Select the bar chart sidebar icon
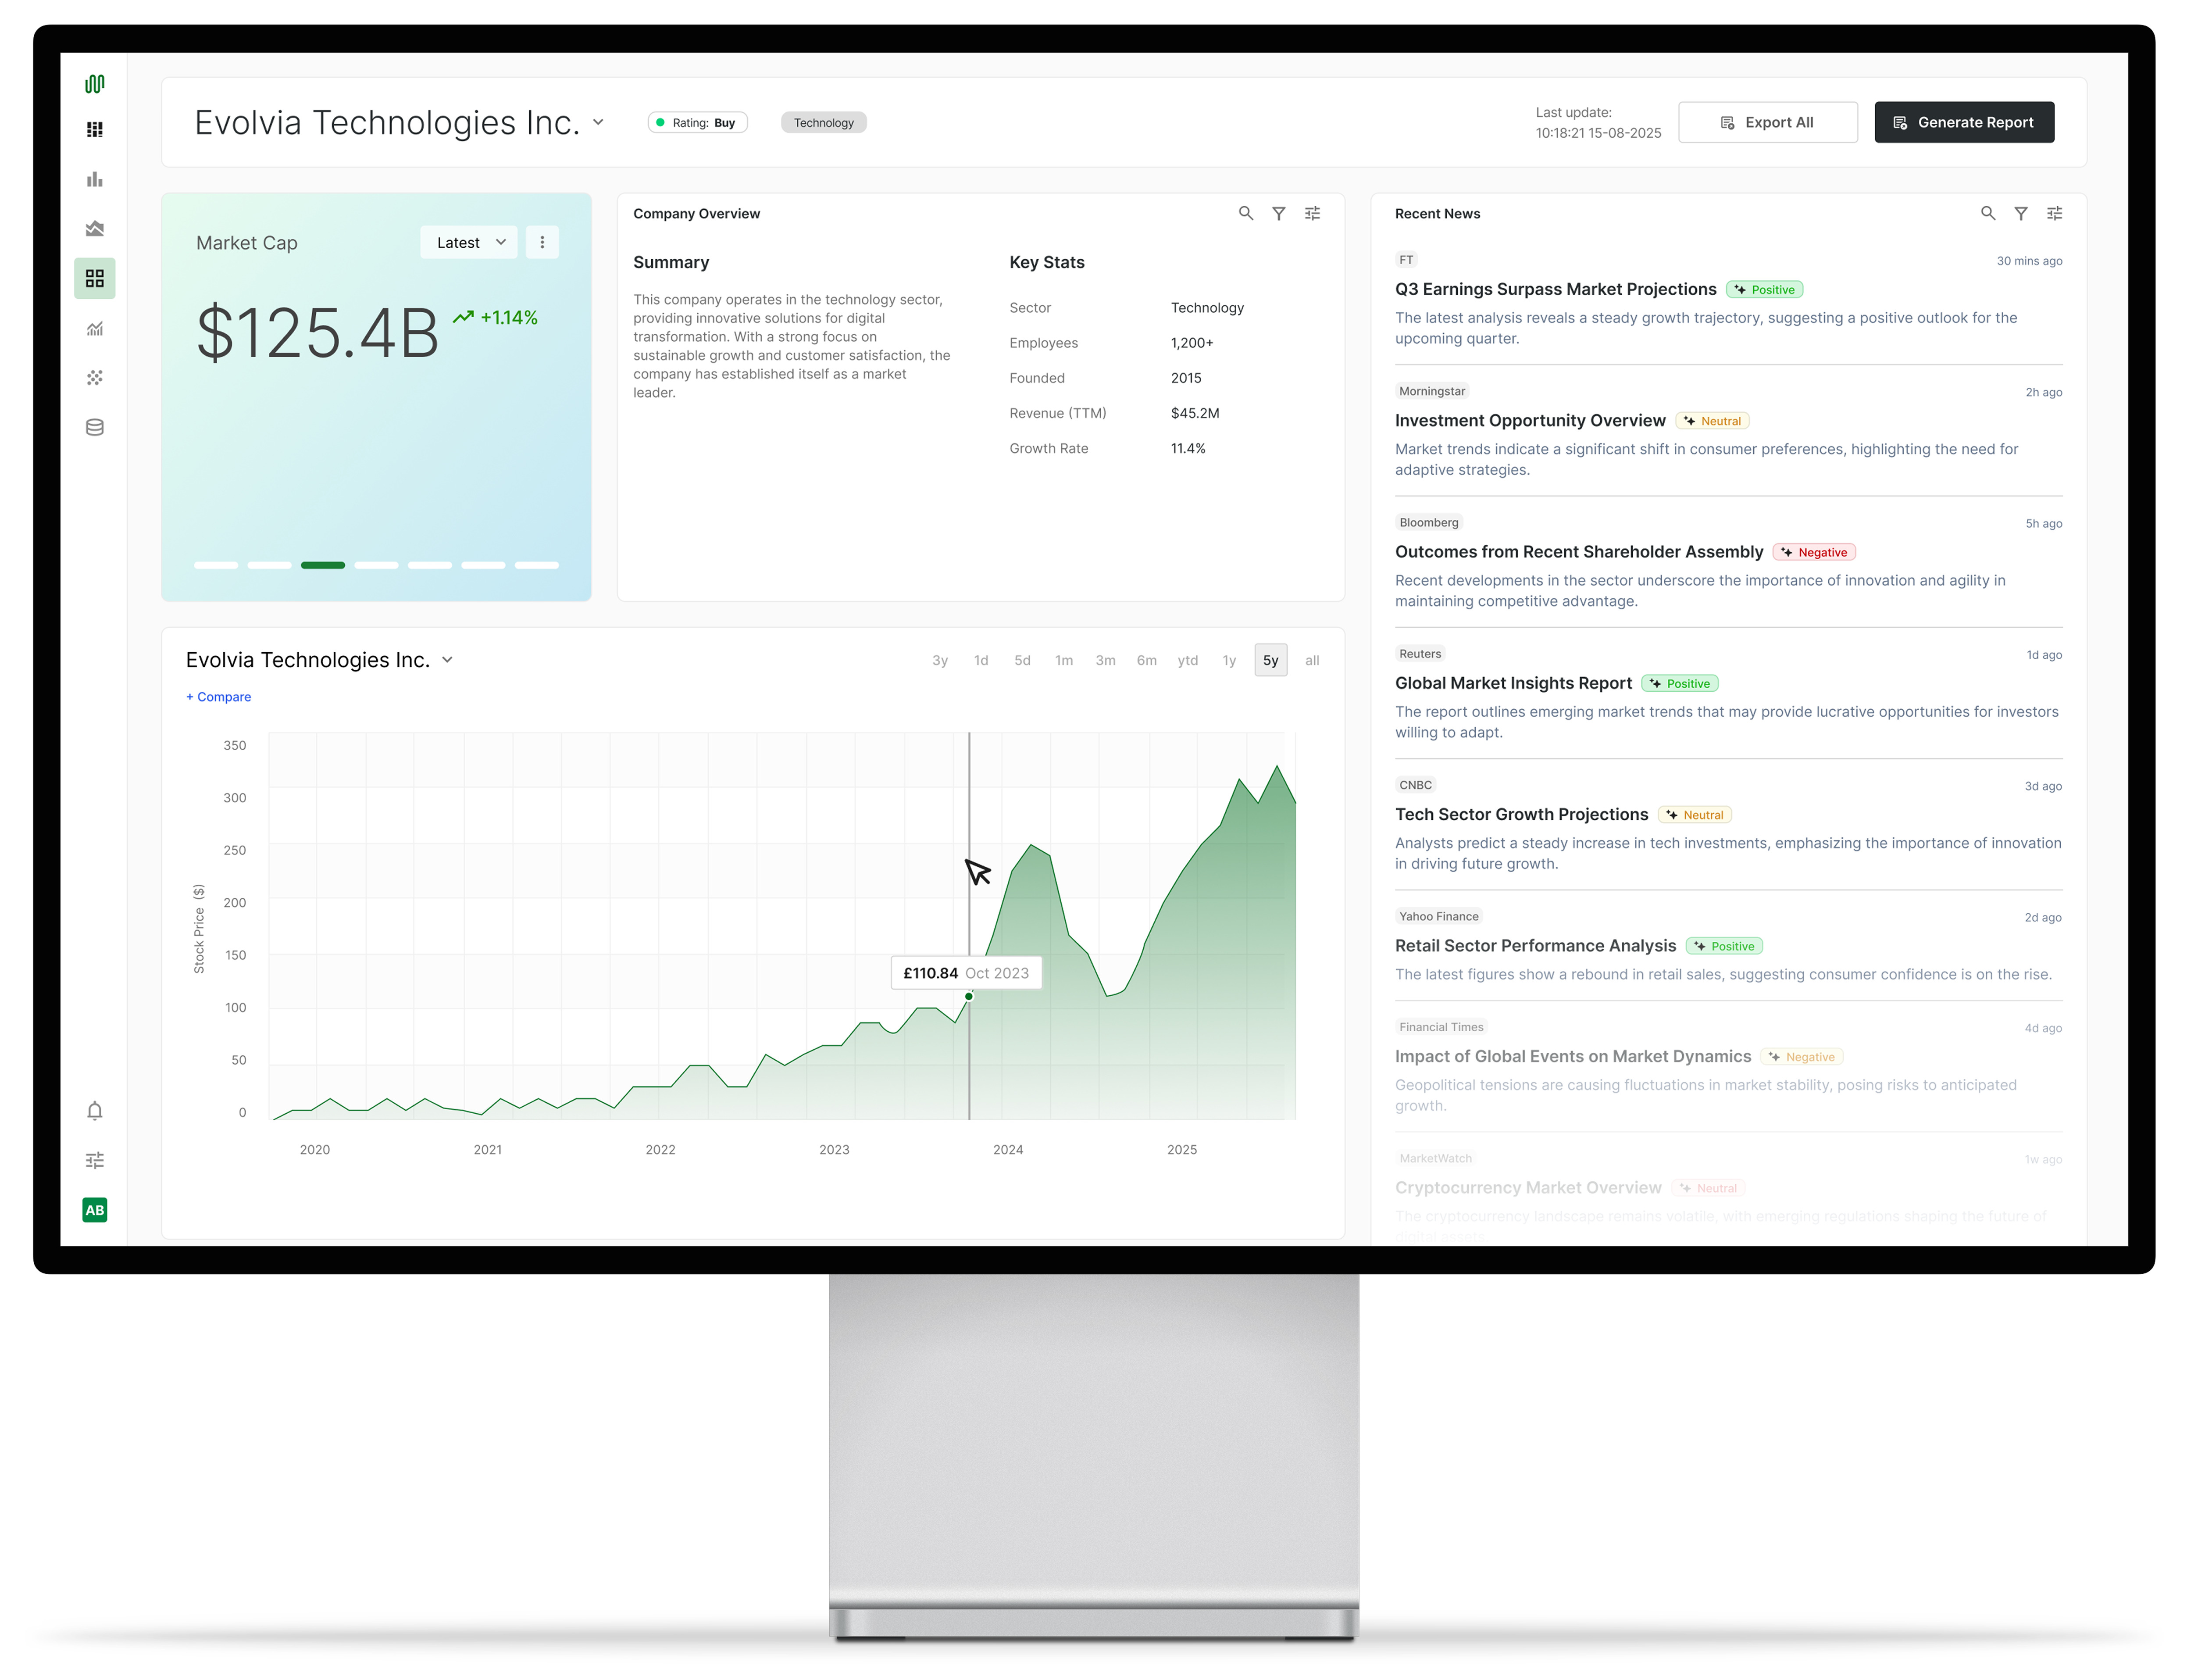This screenshot has width=2205, height=1680. pyautogui.click(x=95, y=180)
